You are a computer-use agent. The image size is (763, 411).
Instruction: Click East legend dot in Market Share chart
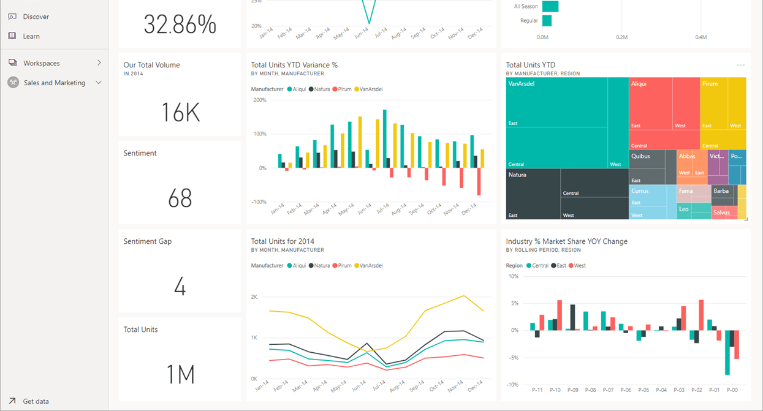(553, 266)
